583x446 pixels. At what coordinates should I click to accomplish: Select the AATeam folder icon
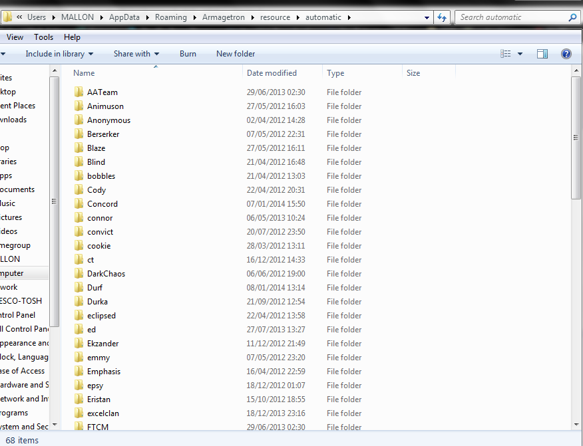click(79, 92)
